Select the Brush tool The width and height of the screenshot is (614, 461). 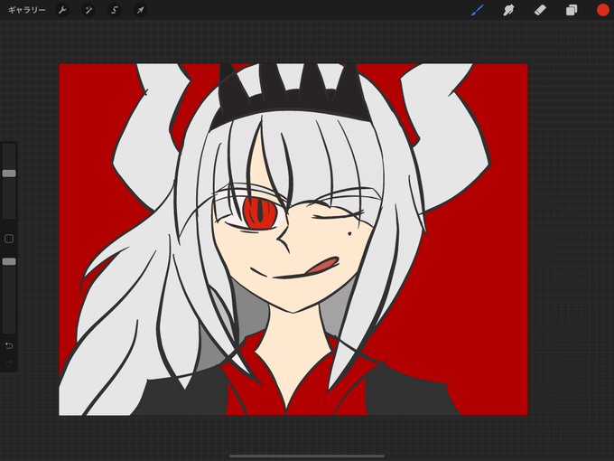tap(478, 10)
